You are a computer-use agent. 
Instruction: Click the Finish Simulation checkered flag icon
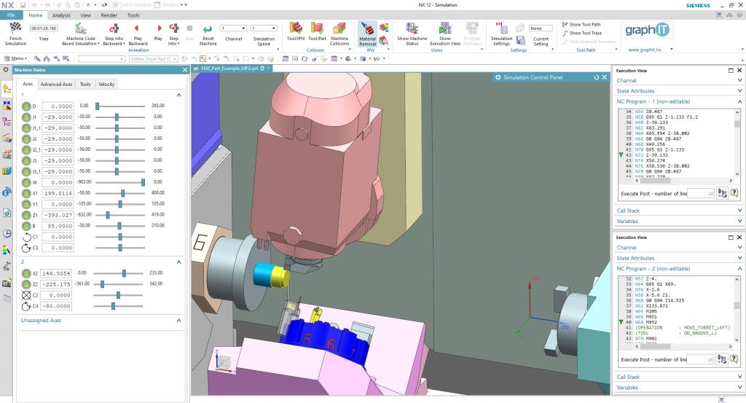(16, 28)
